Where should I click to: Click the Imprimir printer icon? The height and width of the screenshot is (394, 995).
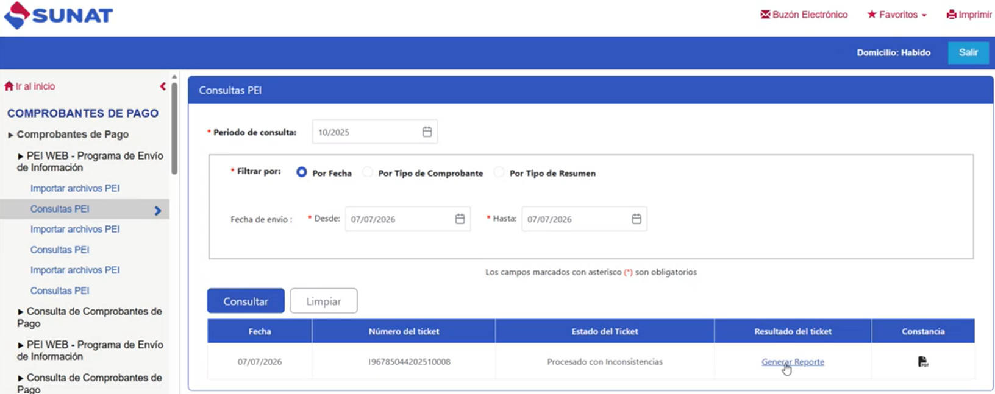tap(951, 14)
